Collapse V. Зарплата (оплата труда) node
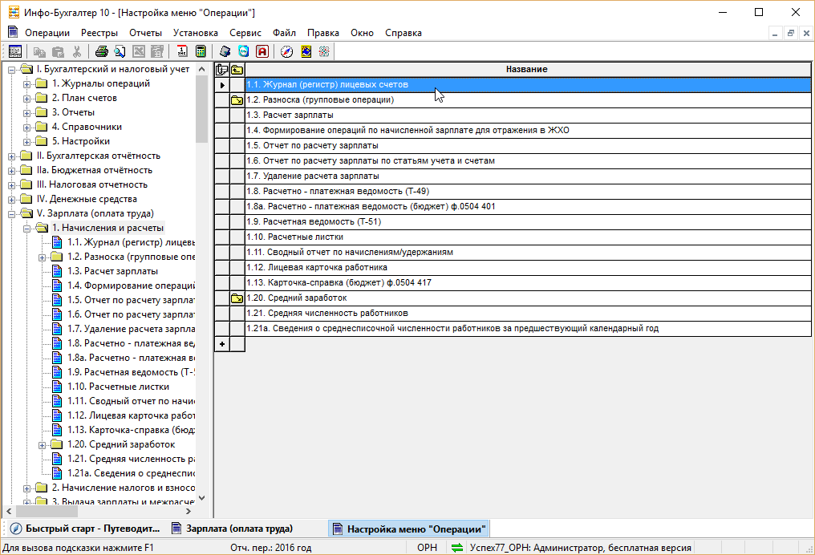The width and height of the screenshot is (815, 555). coord(11,214)
